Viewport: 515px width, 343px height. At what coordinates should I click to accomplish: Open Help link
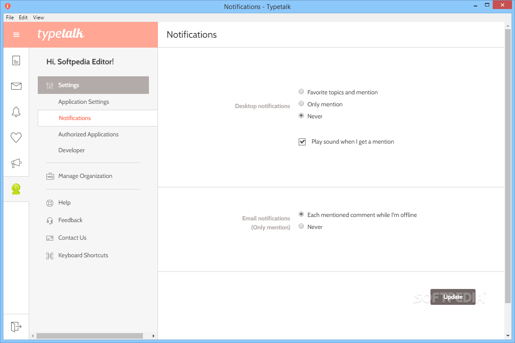64,202
